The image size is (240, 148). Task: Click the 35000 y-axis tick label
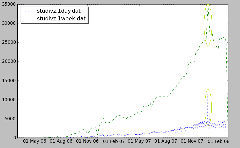click(8, 4)
